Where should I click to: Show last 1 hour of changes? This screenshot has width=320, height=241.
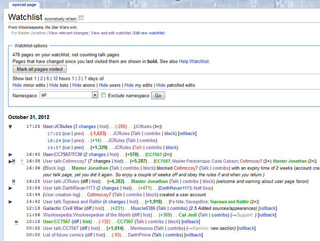pos(35,78)
